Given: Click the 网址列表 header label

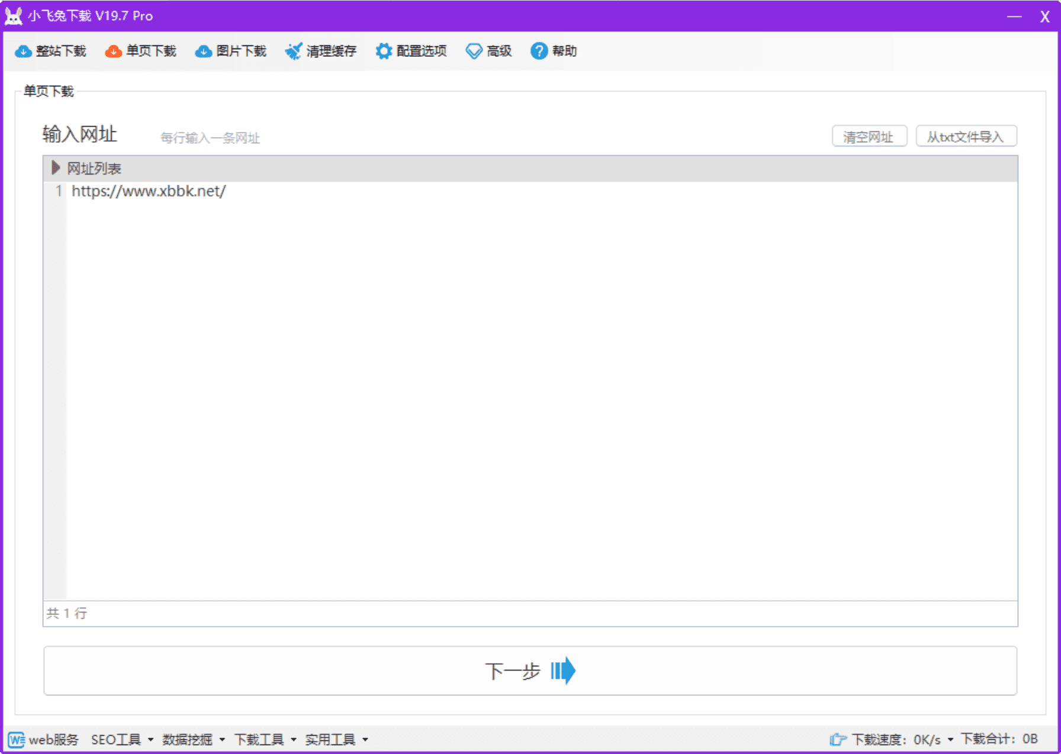Looking at the screenshot, I should (x=94, y=169).
